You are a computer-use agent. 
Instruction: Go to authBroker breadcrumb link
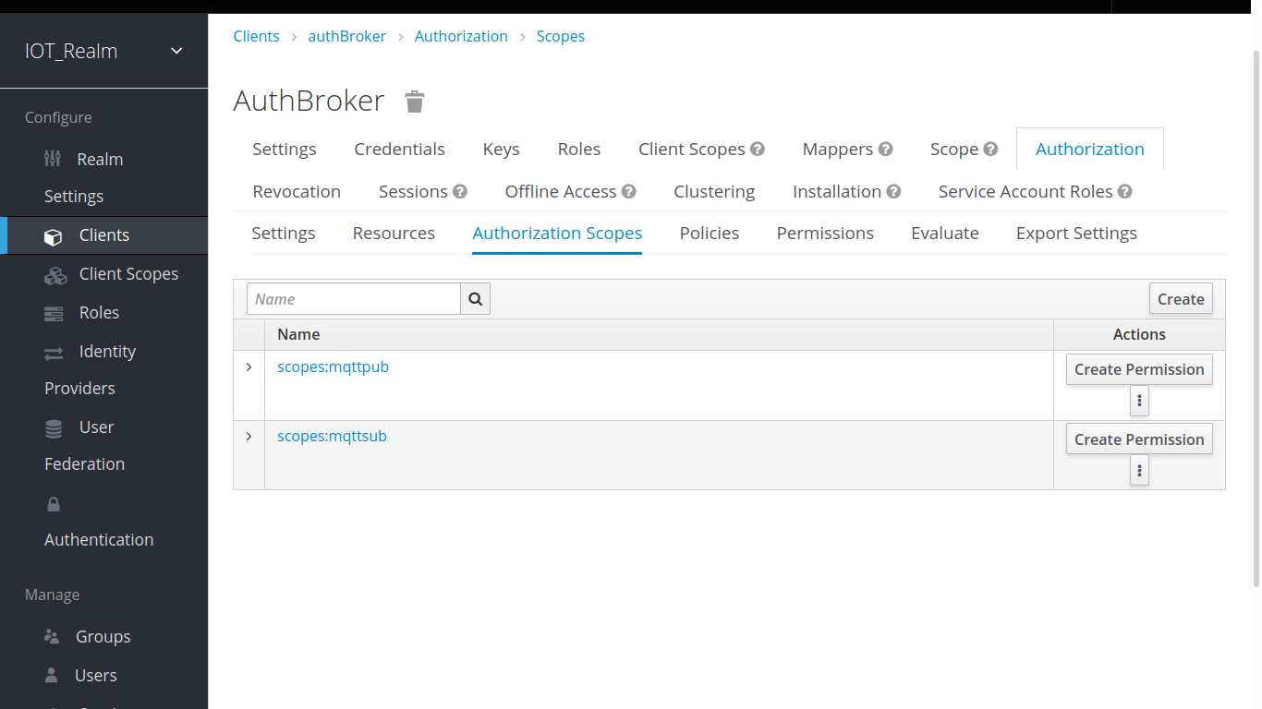pyautogui.click(x=346, y=36)
